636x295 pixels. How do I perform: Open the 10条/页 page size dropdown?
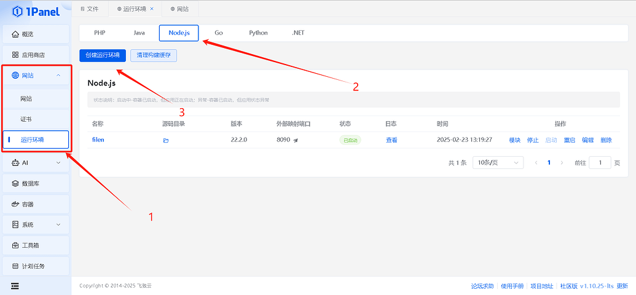click(x=498, y=163)
